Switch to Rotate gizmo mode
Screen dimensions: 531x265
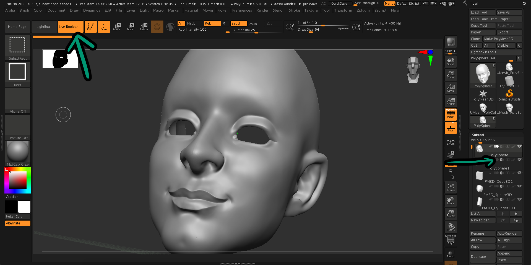coord(144,27)
